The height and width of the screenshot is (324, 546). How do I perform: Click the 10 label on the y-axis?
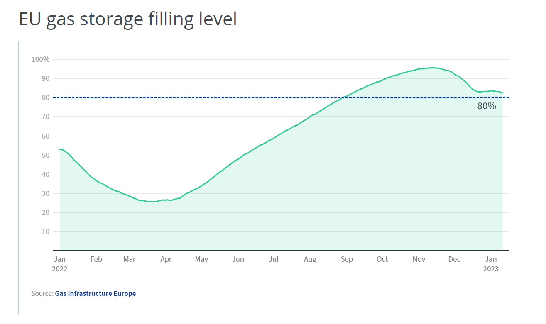[45, 231]
